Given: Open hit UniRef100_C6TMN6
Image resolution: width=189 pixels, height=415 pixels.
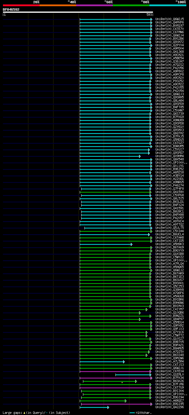Looking at the screenshot, I should pos(170,32).
